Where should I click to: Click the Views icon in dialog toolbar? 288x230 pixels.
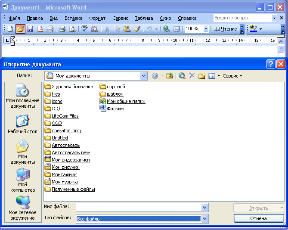click(212, 76)
